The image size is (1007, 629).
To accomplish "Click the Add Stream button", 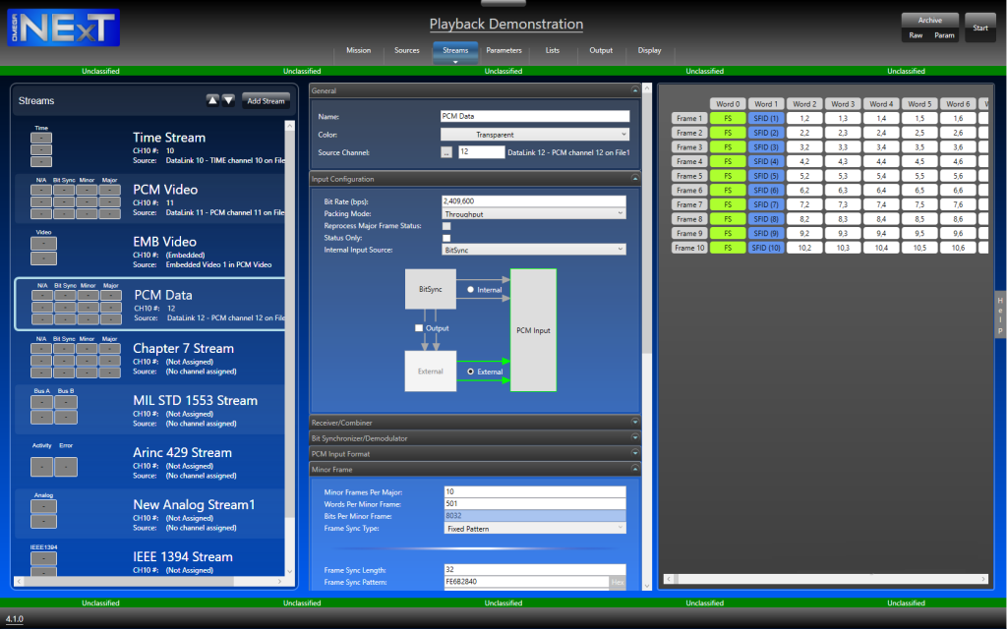I will pos(266,99).
